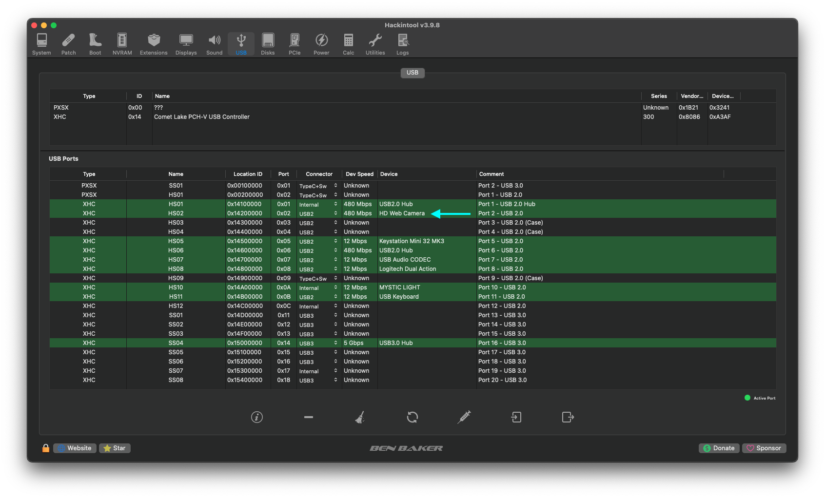Switch to the Sound section
The width and height of the screenshot is (825, 498).
coord(214,44)
